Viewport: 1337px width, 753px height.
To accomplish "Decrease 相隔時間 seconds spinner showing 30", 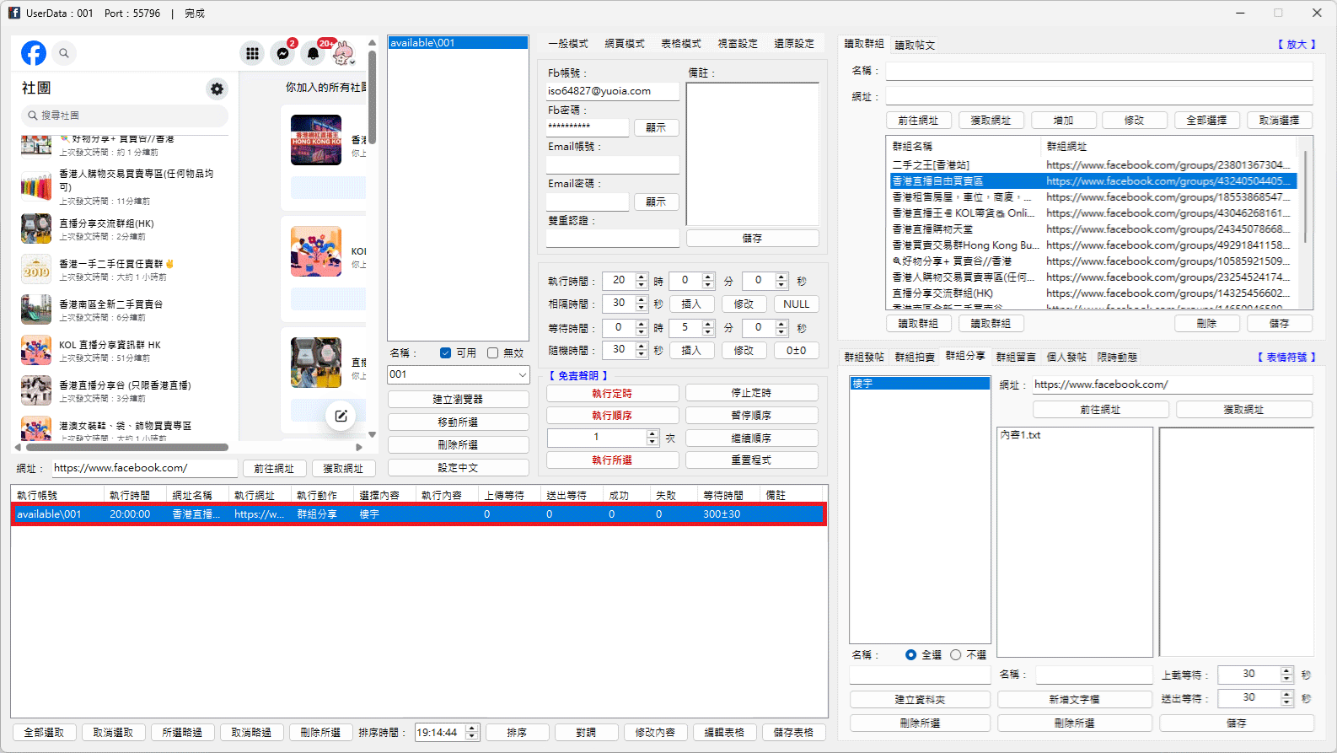I will tap(642, 308).
